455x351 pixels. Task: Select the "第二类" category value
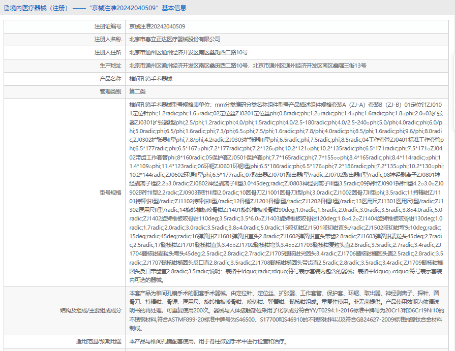click(x=137, y=91)
